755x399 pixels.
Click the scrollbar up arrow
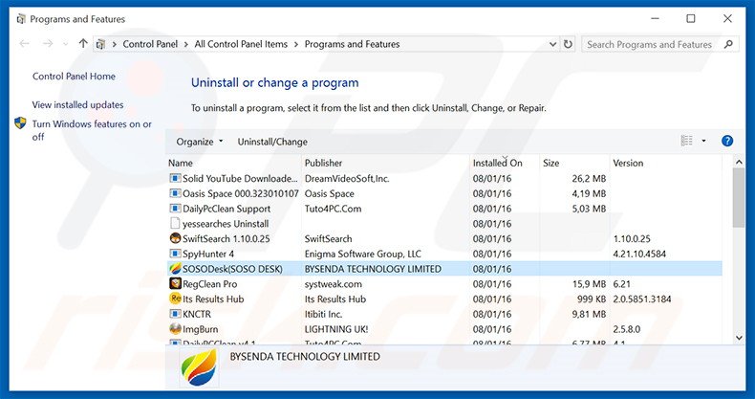pyautogui.click(x=739, y=163)
